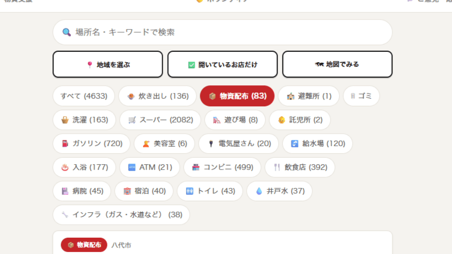Click the blue ATM icon
The width and height of the screenshot is (452, 254).
132,167
